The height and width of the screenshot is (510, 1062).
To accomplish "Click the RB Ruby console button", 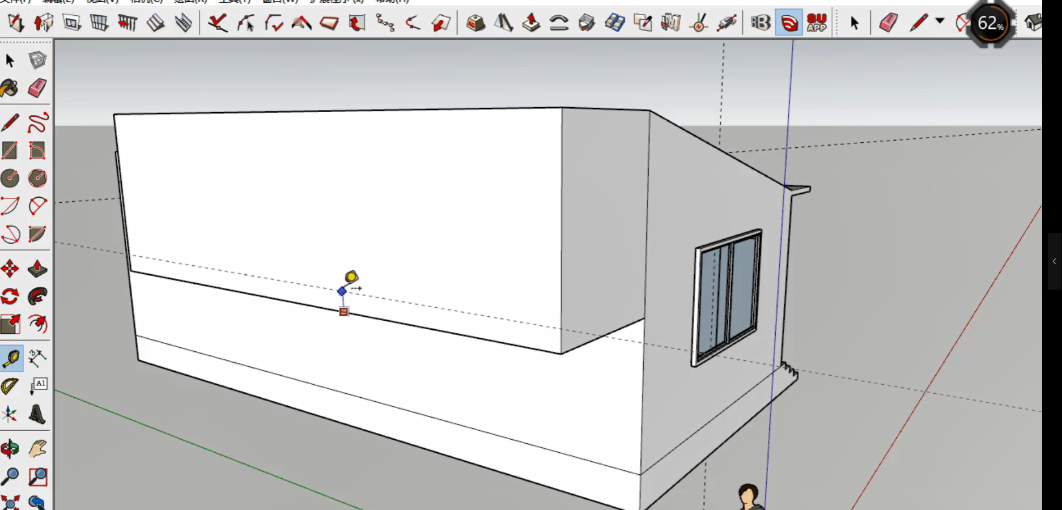I will click(x=760, y=23).
